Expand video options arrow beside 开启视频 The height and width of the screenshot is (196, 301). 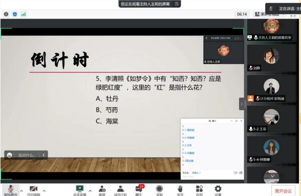[44, 191]
